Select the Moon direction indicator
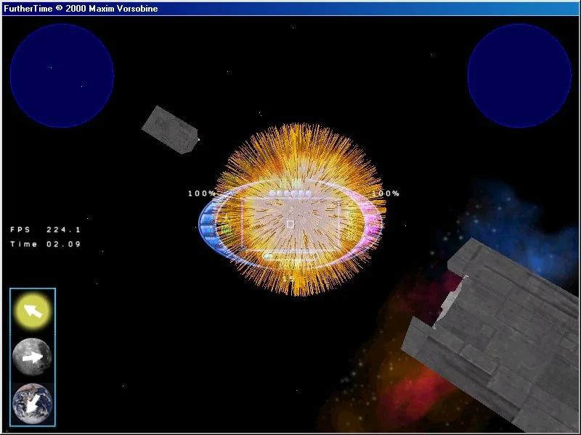Screen dimensions: 581x435 [32, 357]
